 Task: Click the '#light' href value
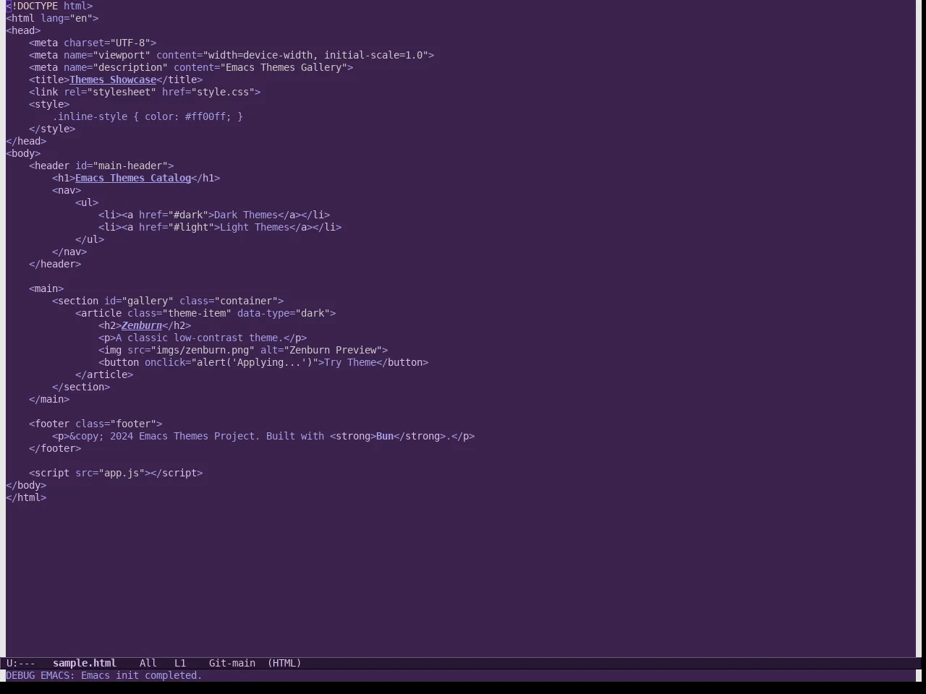tap(191, 227)
